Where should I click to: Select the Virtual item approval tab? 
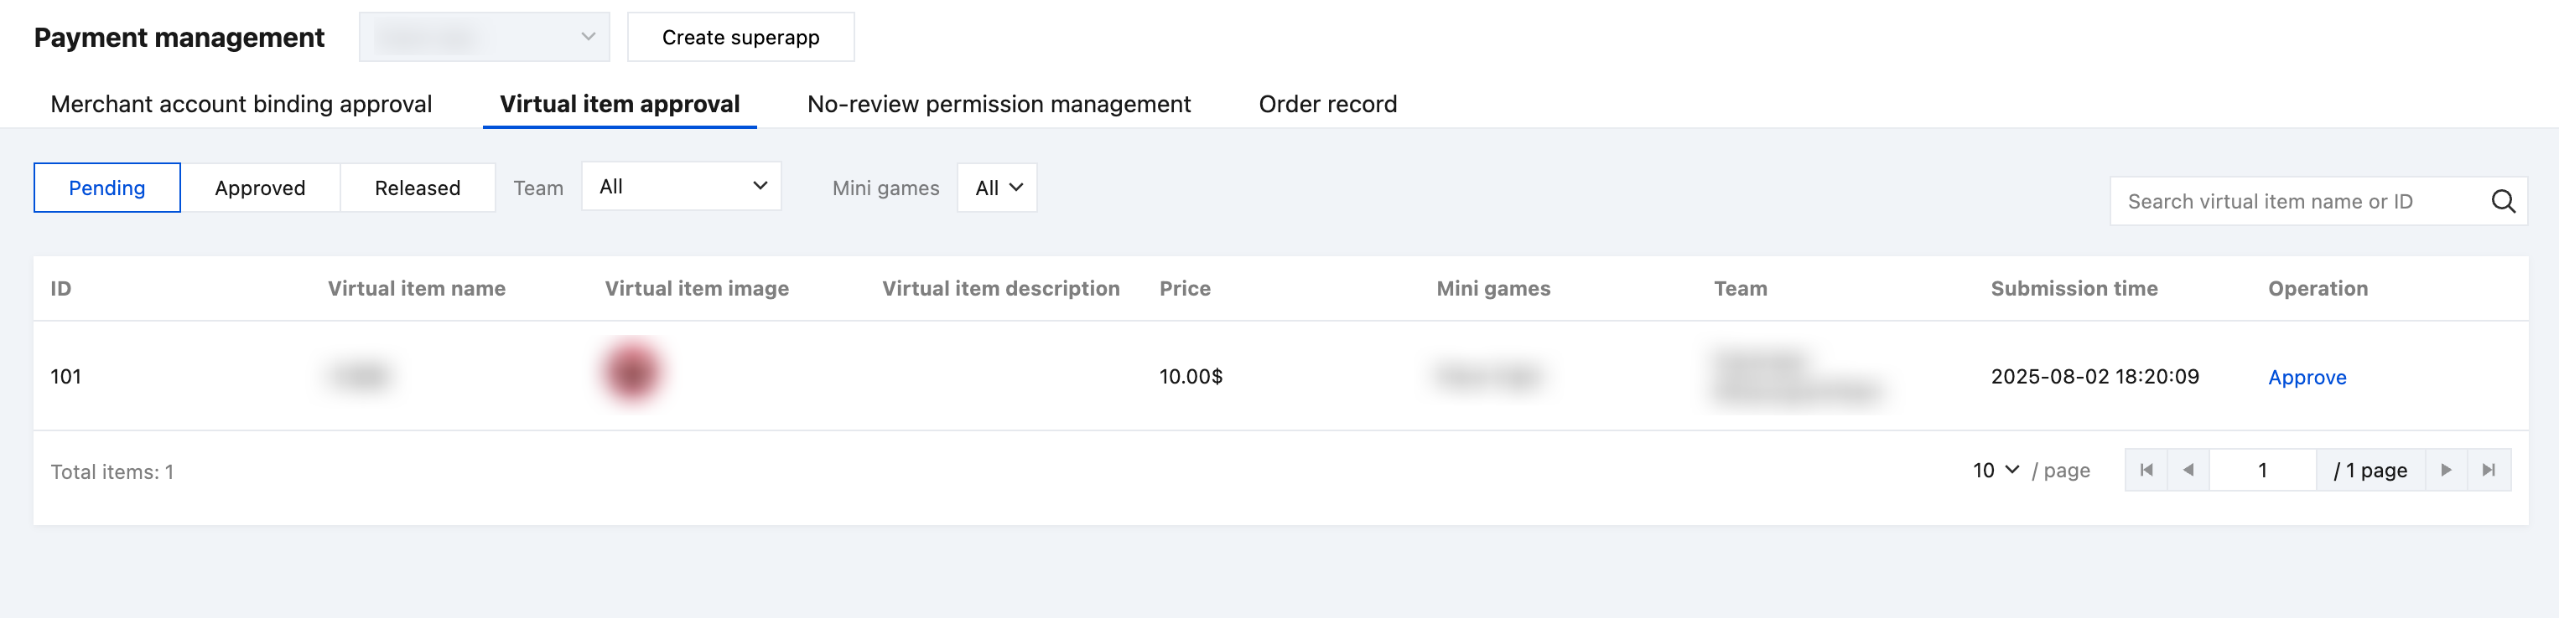pyautogui.click(x=620, y=104)
